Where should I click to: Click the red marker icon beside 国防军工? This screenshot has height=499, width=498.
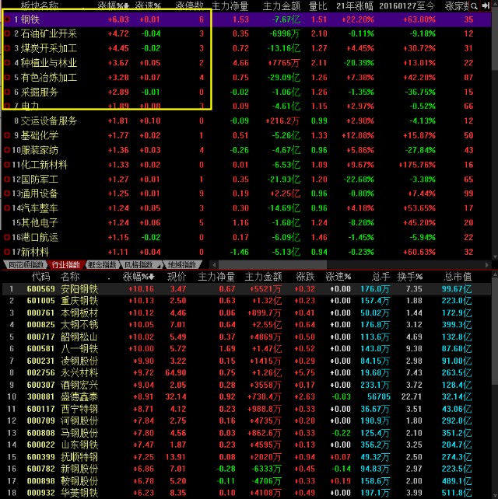(7, 179)
